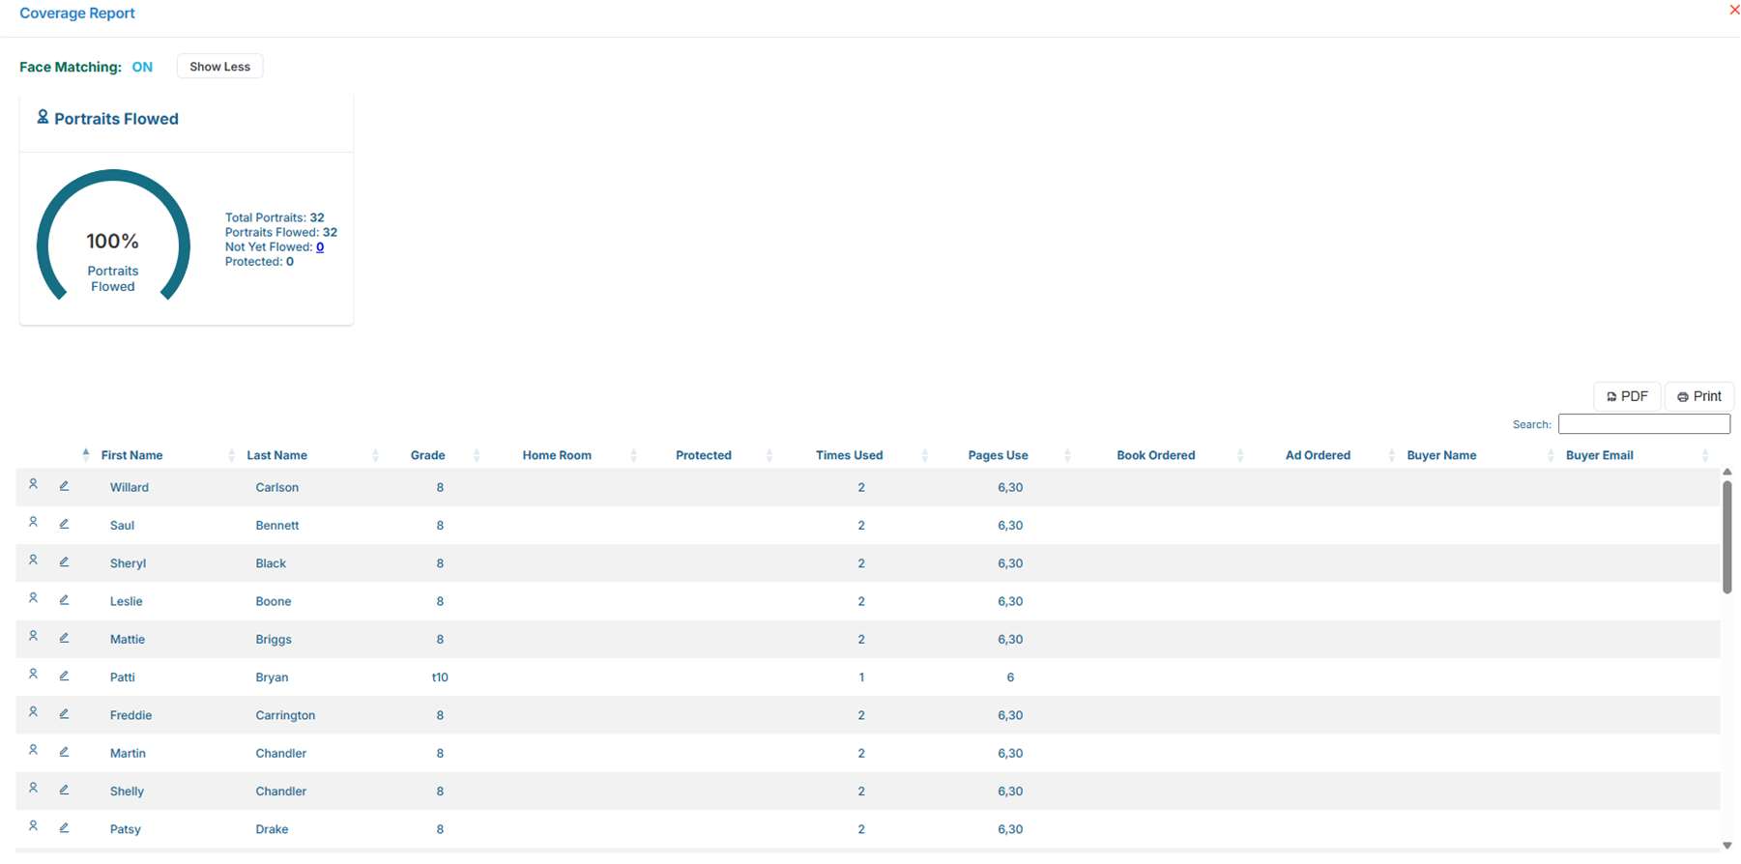Open portrait icon for Mattie Briggs
Image resolution: width=1741 pixels, height=864 pixels.
[x=33, y=636]
